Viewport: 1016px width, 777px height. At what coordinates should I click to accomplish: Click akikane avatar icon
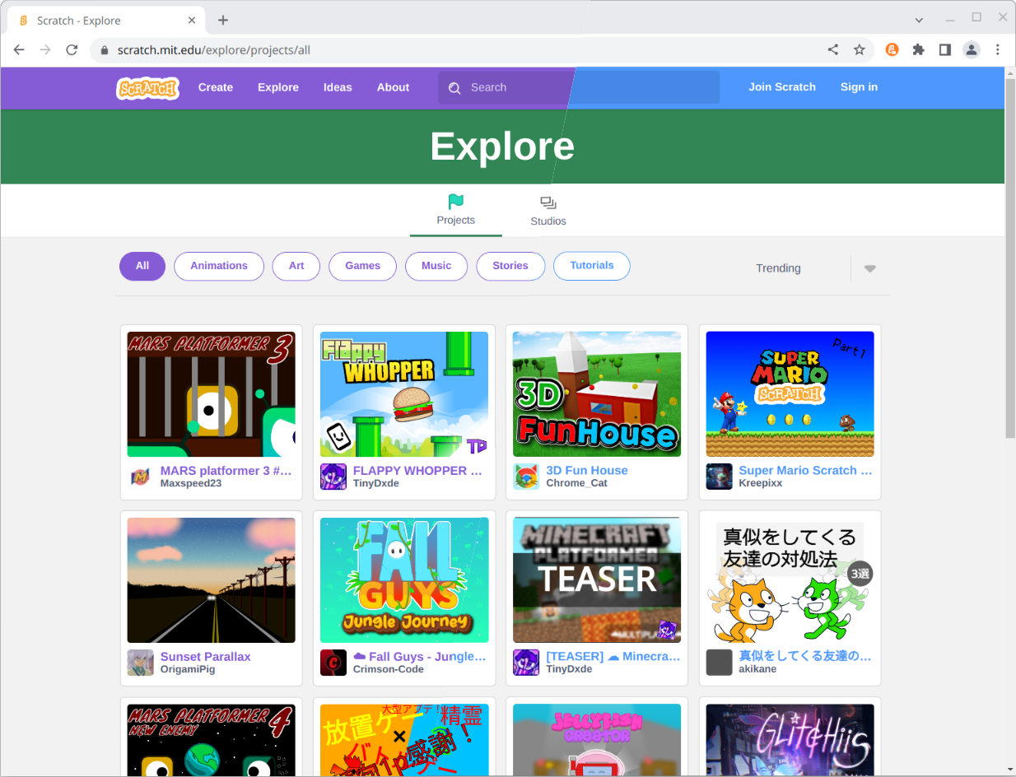coord(719,663)
